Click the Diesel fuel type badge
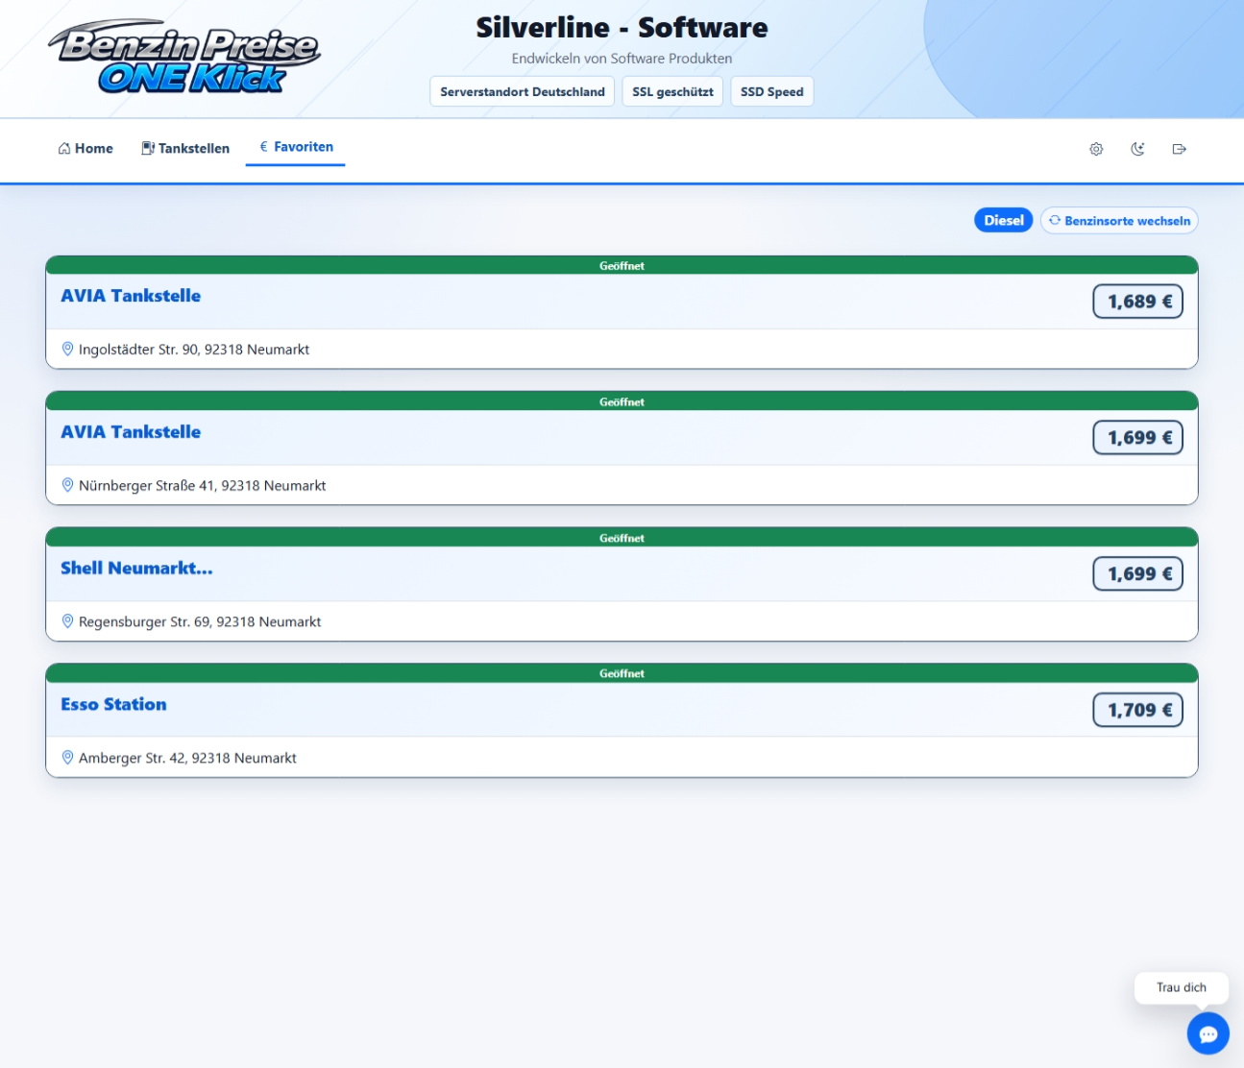The image size is (1244, 1068). click(1004, 220)
